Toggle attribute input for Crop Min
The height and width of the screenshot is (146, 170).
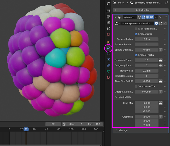click(161, 103)
